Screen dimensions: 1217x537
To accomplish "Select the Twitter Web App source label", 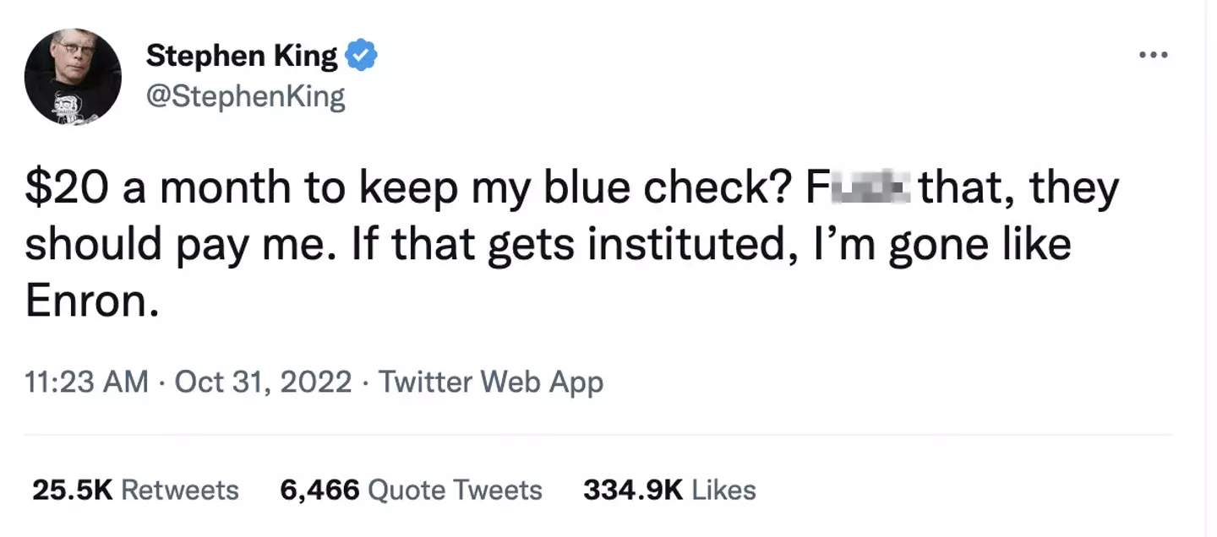I will point(491,382).
